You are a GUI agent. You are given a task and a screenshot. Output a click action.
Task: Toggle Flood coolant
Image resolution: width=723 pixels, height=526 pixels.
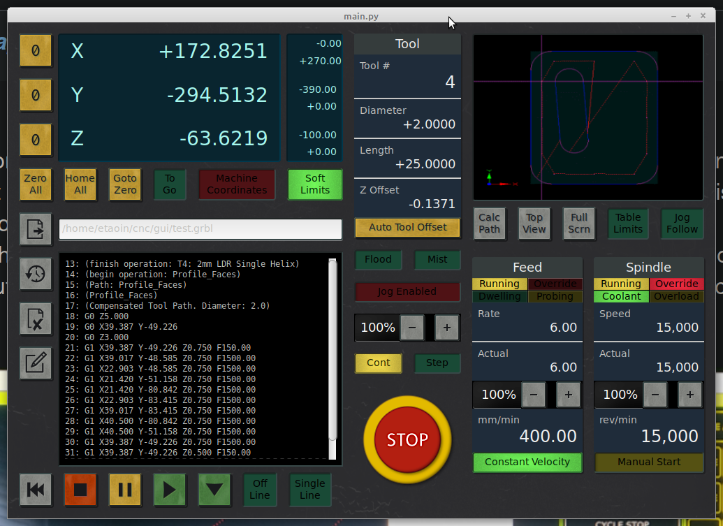coord(378,260)
